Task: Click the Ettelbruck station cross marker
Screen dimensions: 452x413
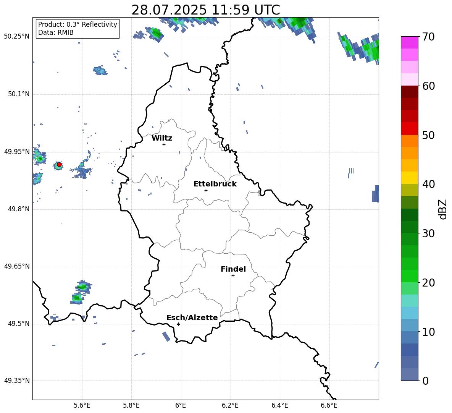Action: pos(206,190)
